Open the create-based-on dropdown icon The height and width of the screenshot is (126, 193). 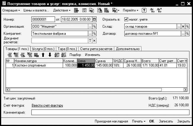point(116,10)
